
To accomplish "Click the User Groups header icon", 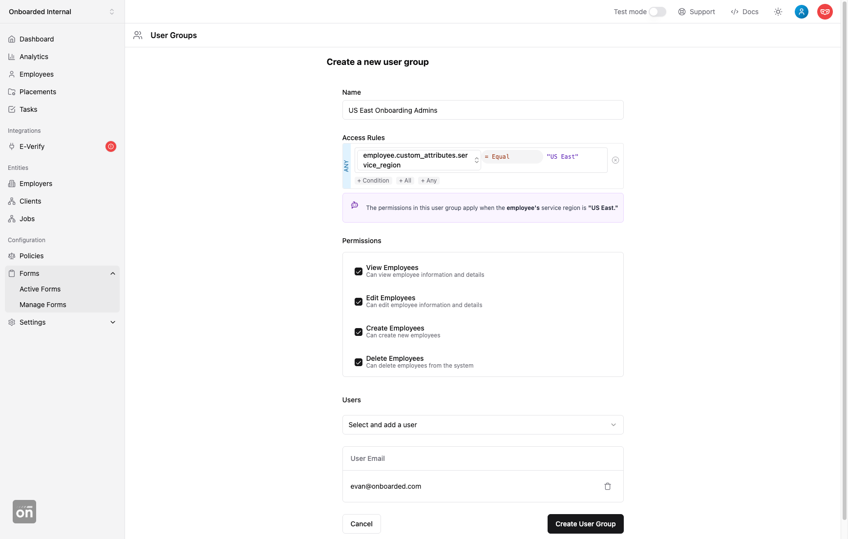I will pos(138,35).
